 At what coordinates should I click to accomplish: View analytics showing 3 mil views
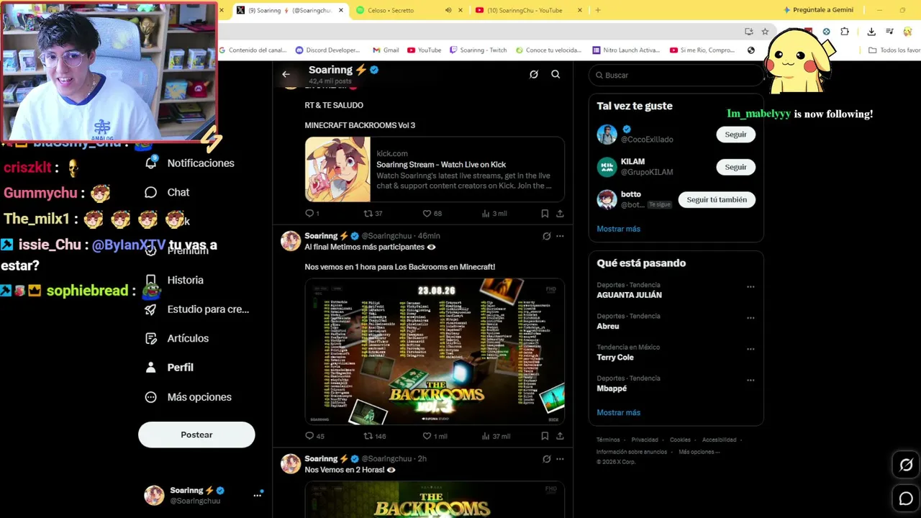tap(494, 213)
